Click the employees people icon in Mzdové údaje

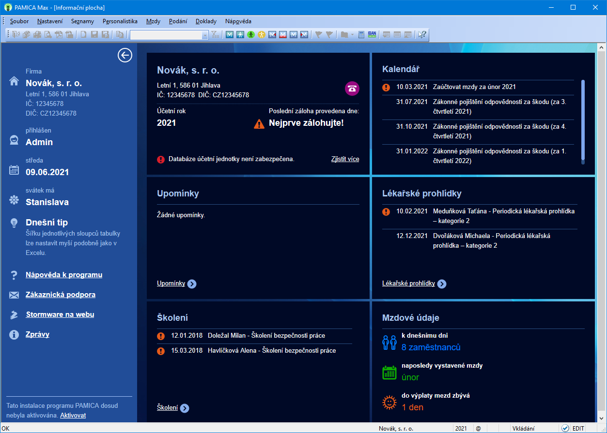coord(389,343)
